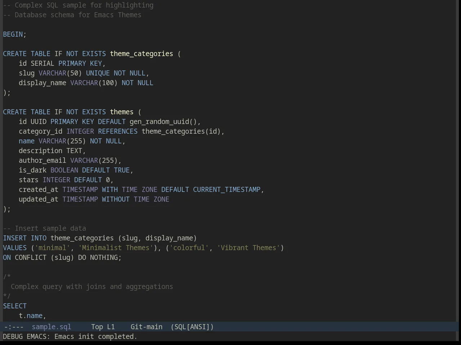
Task: Click the 'description TEXT' line
Action: click(x=52, y=151)
